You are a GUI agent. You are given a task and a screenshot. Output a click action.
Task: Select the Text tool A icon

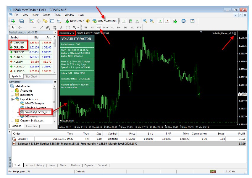tap(61, 27)
